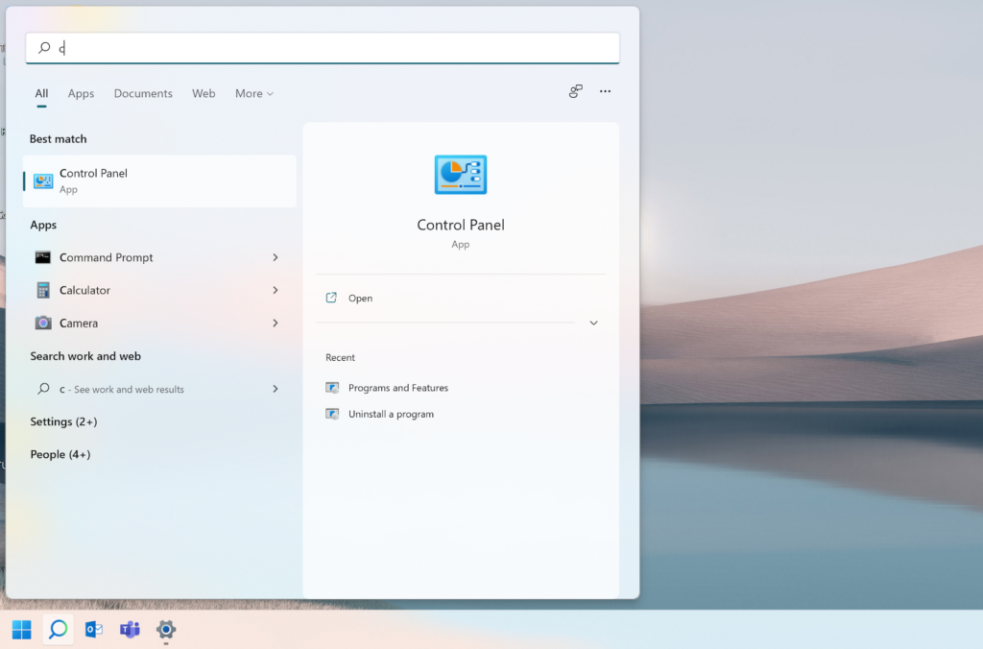Open recent Programs and Features item
The image size is (983, 649).
click(397, 388)
